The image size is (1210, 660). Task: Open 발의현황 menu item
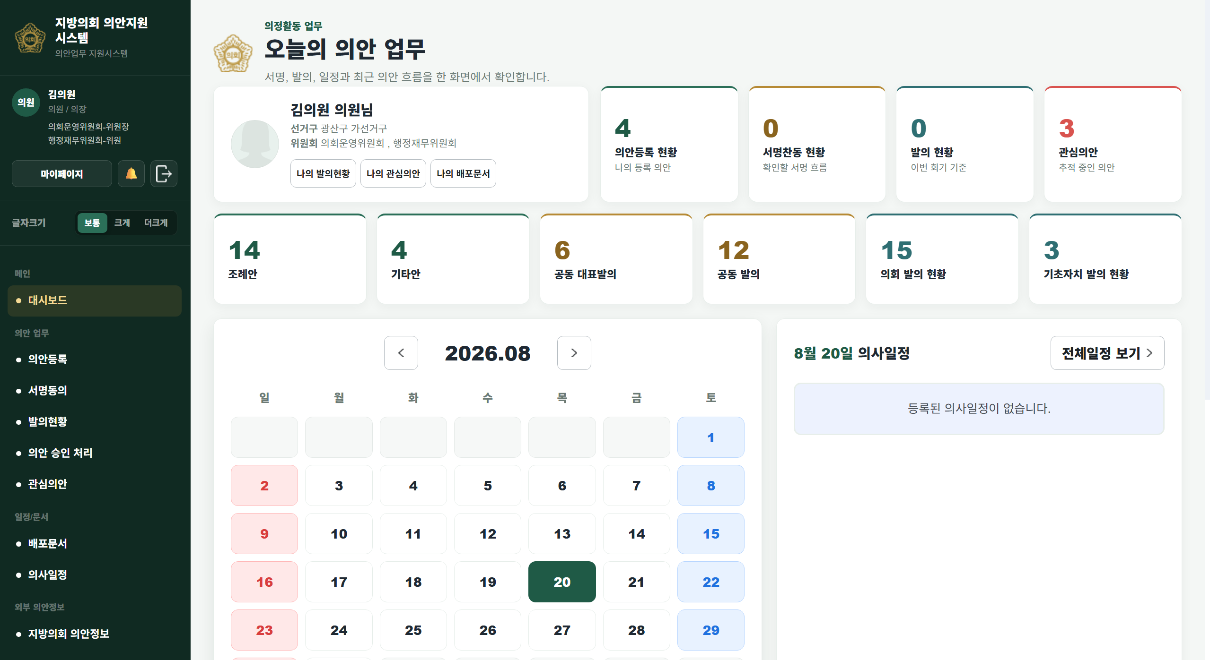coord(95,422)
